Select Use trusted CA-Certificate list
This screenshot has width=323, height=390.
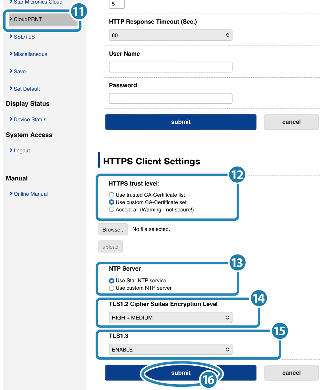[112, 195]
